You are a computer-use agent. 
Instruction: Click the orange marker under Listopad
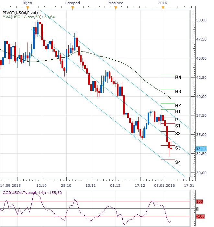pos(73,8)
